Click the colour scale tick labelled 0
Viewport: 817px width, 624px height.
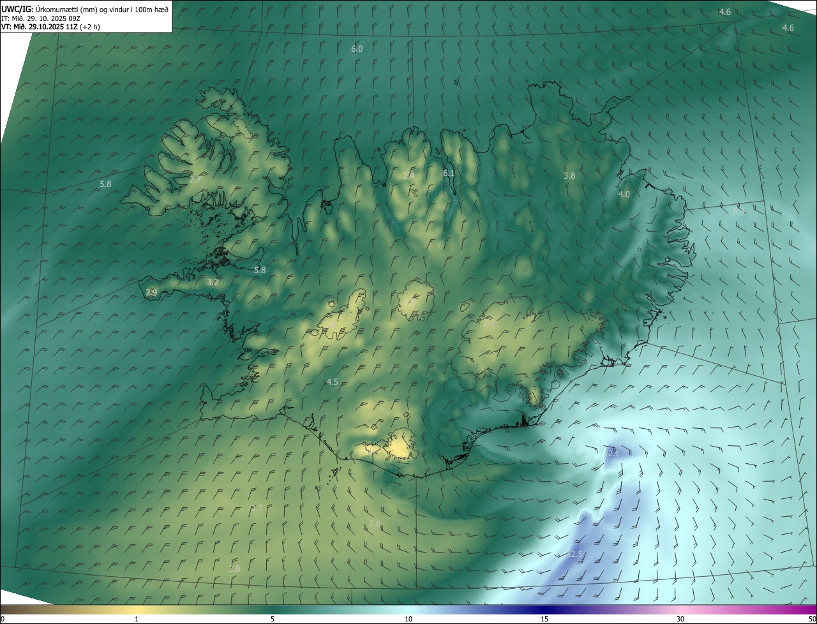point(3,619)
